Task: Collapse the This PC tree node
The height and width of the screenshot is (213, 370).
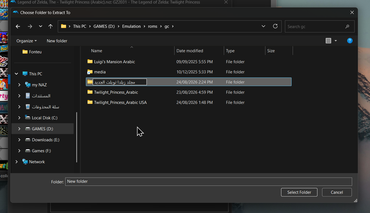Action: [x=17, y=74]
